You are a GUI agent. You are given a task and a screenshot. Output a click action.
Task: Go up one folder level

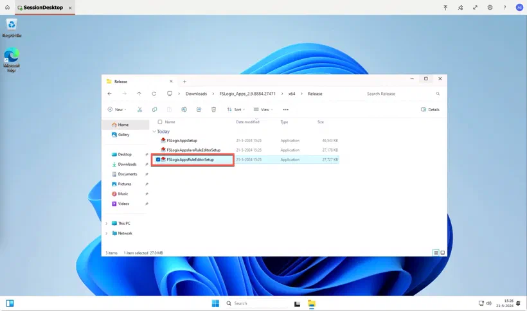coord(139,94)
